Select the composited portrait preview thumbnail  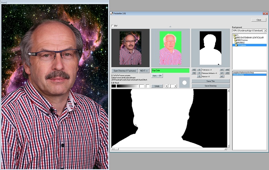(130, 48)
